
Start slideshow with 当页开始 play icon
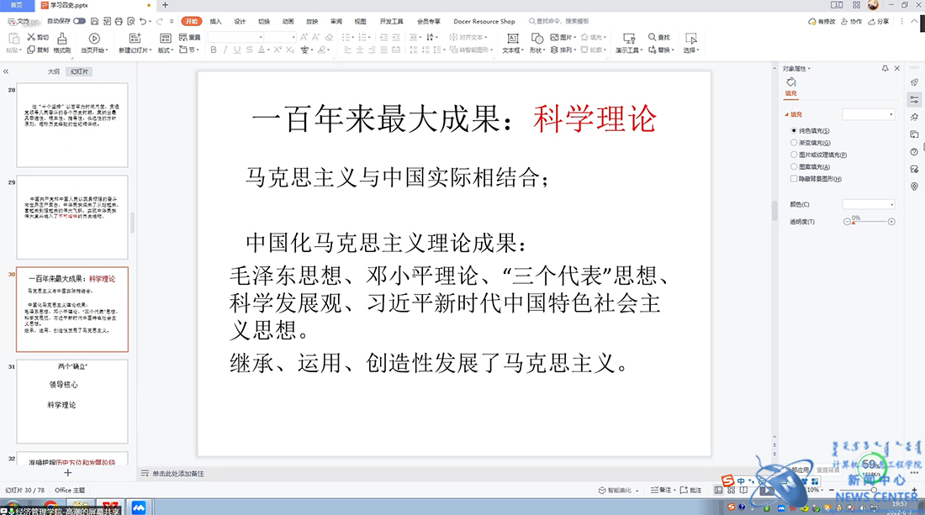pyautogui.click(x=94, y=38)
